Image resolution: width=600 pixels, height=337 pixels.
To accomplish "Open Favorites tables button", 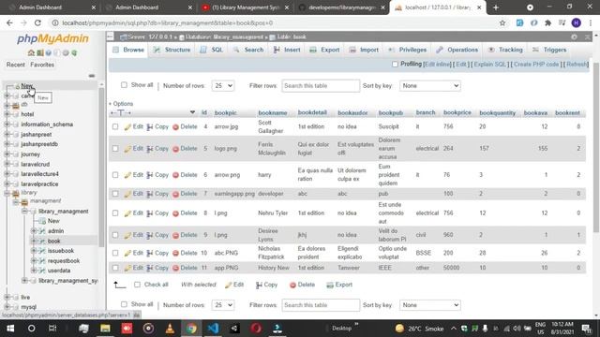I will coord(42,65).
